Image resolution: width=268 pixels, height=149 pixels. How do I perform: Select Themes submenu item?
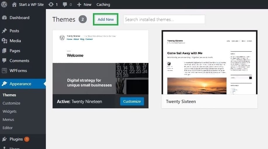tap(9, 95)
